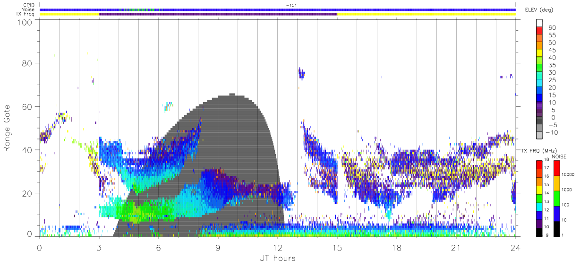Click the "60" label on ELEV colorbar

[552, 28]
